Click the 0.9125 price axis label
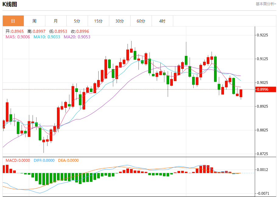This screenshot has width=277, height=197. pos(262,59)
